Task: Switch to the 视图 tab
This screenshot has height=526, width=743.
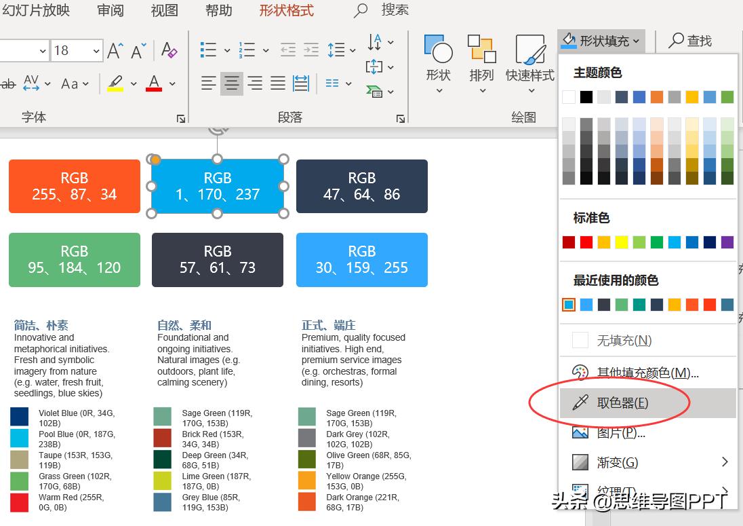Action: pyautogui.click(x=164, y=10)
